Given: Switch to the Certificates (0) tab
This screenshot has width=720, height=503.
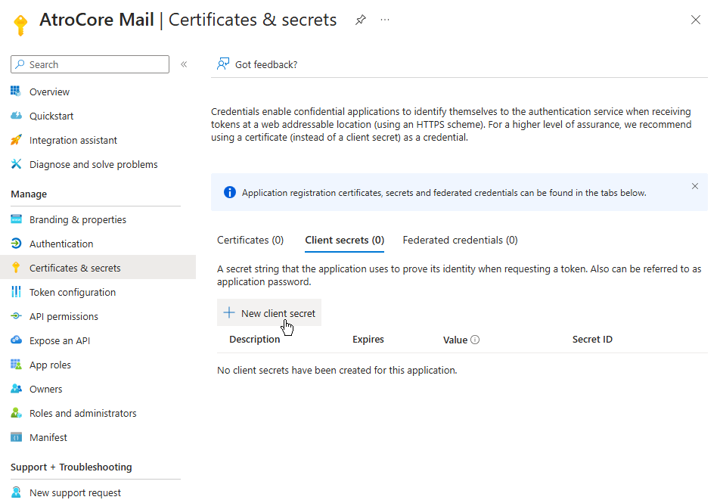Looking at the screenshot, I should click(250, 240).
